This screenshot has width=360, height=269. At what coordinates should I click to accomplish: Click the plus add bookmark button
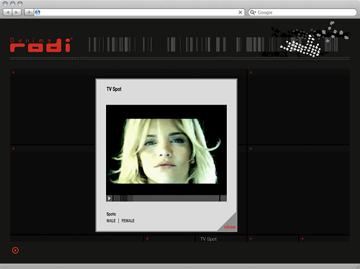tap(29, 12)
